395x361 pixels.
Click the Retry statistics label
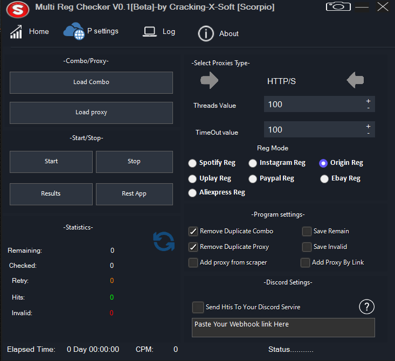click(20, 281)
